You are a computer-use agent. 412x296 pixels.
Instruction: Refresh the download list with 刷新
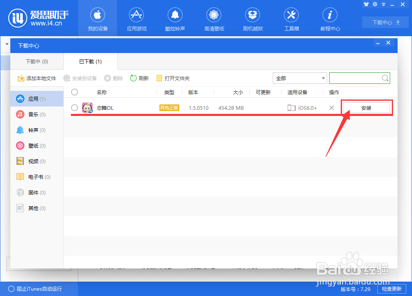[139, 78]
